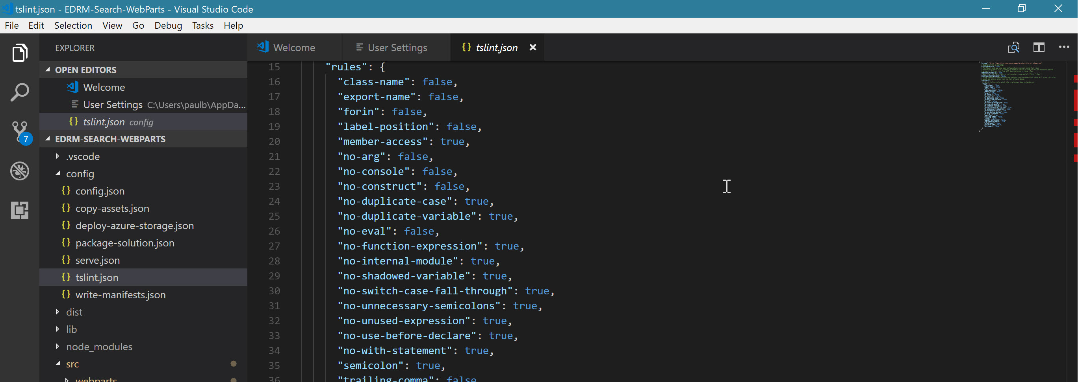The image size is (1078, 382).
Task: Open the Extensions view icon
Action: coord(20,210)
